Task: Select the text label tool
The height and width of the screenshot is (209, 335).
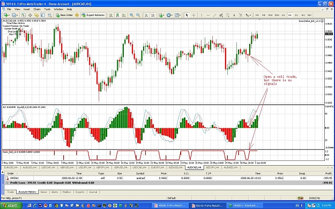Action: tap(241, 15)
